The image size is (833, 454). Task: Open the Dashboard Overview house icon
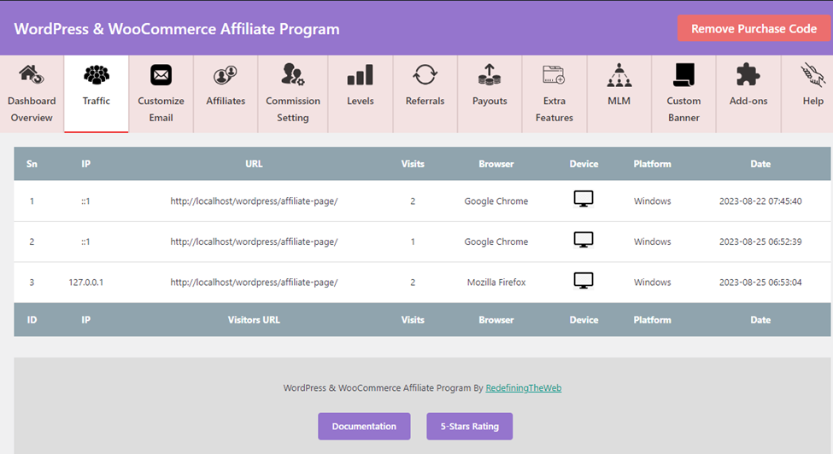coord(32,74)
